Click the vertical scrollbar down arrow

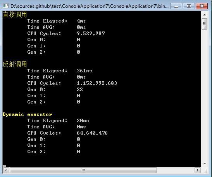[x=205, y=163]
